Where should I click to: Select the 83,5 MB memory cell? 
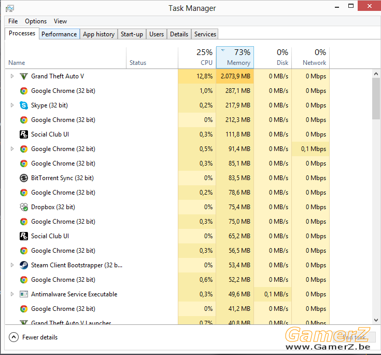coord(235,178)
